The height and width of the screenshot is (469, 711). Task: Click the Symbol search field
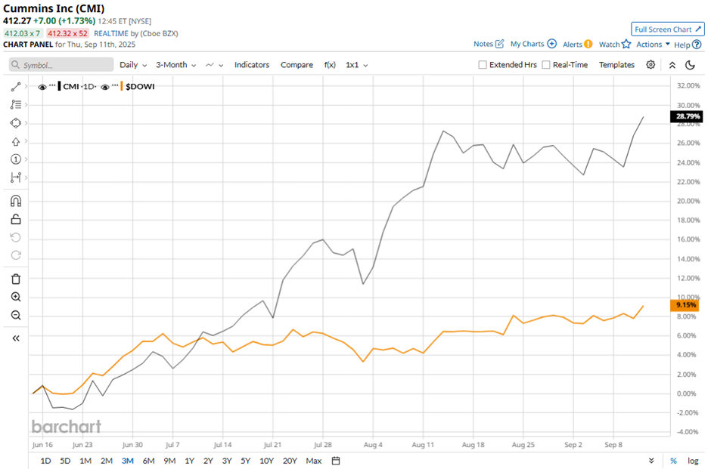61,65
